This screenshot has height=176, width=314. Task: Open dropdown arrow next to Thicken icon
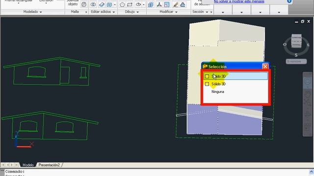(x=115, y=4)
